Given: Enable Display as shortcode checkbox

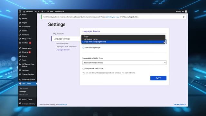Looking at the screenshot, I should (x=84, y=69).
